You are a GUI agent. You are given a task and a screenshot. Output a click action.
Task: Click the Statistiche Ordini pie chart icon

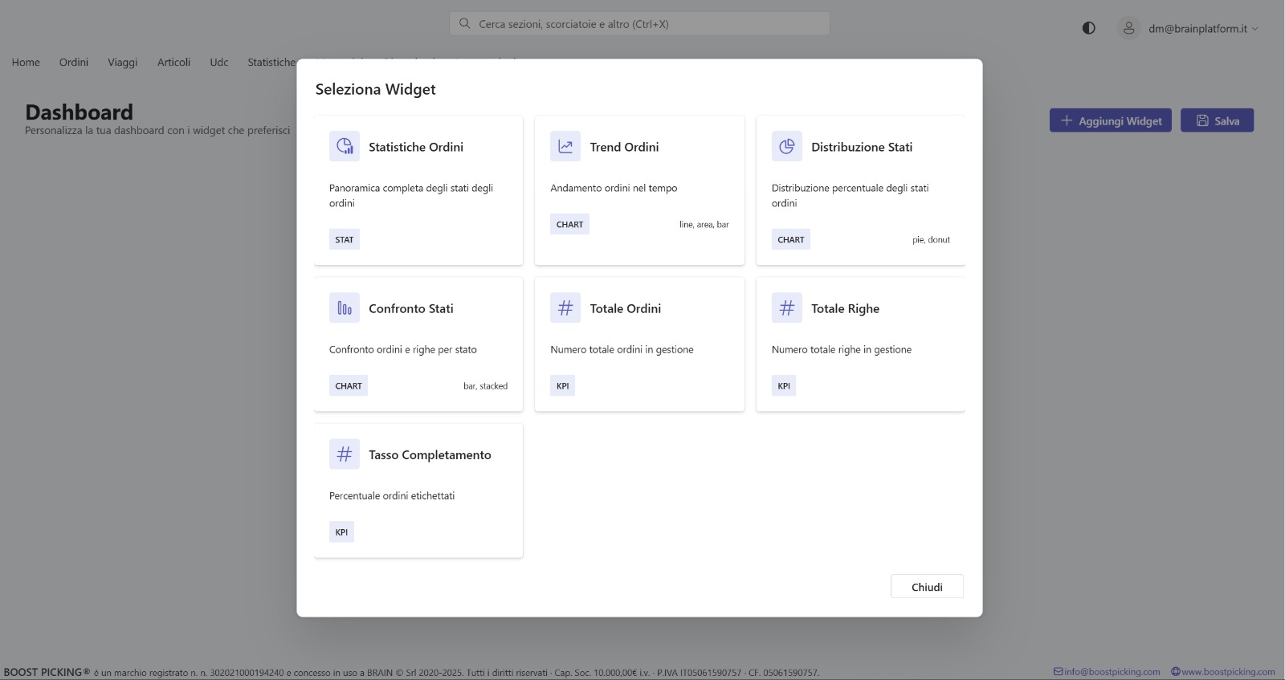click(x=345, y=146)
